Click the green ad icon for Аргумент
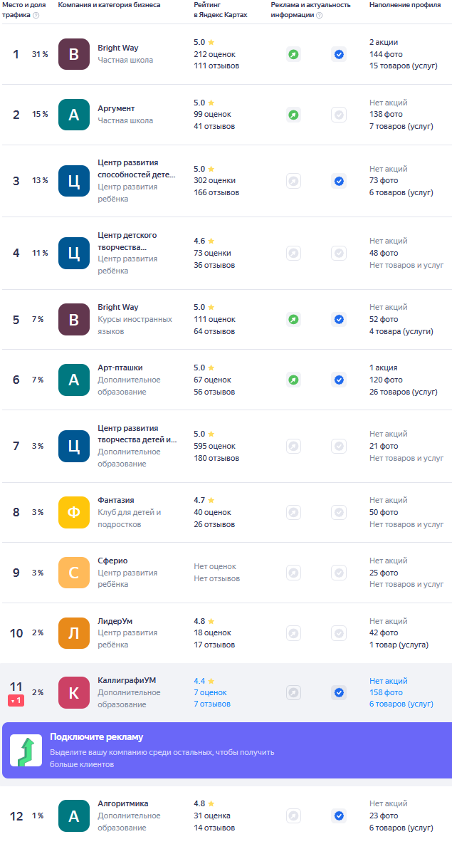 293,115
